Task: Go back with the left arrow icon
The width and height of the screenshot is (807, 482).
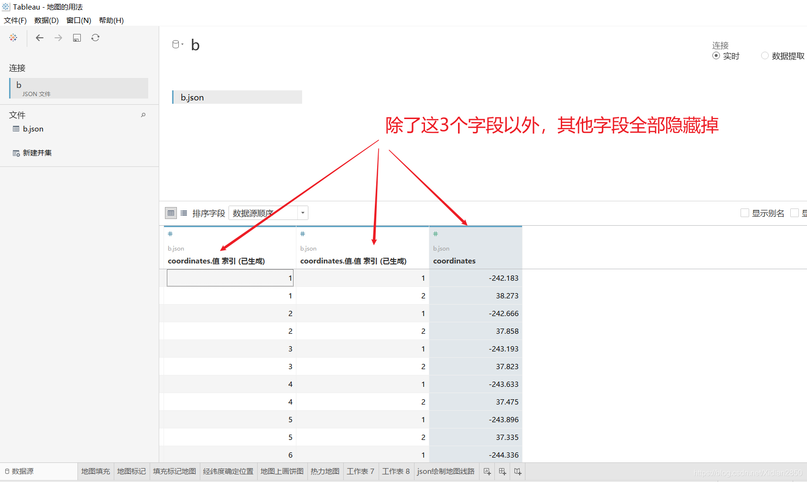Action: 40,38
